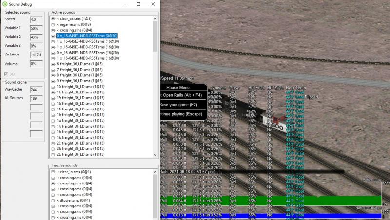Select 20: freight_36_LD.sms (1@15)

pyautogui.click(x=80, y=143)
